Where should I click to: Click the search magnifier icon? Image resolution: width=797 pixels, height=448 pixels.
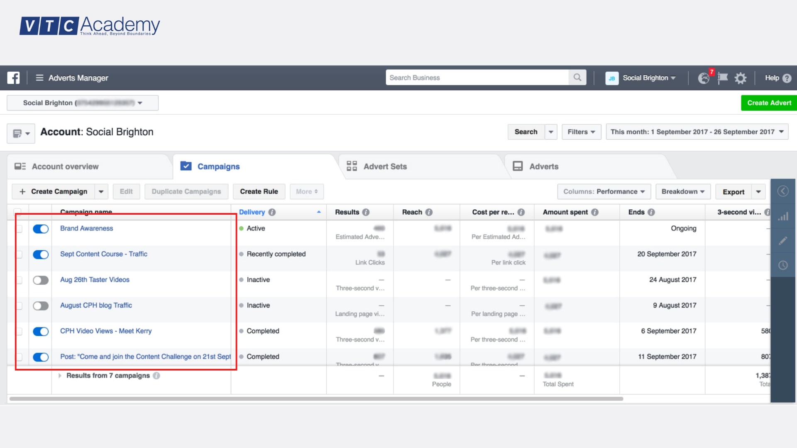tap(577, 77)
